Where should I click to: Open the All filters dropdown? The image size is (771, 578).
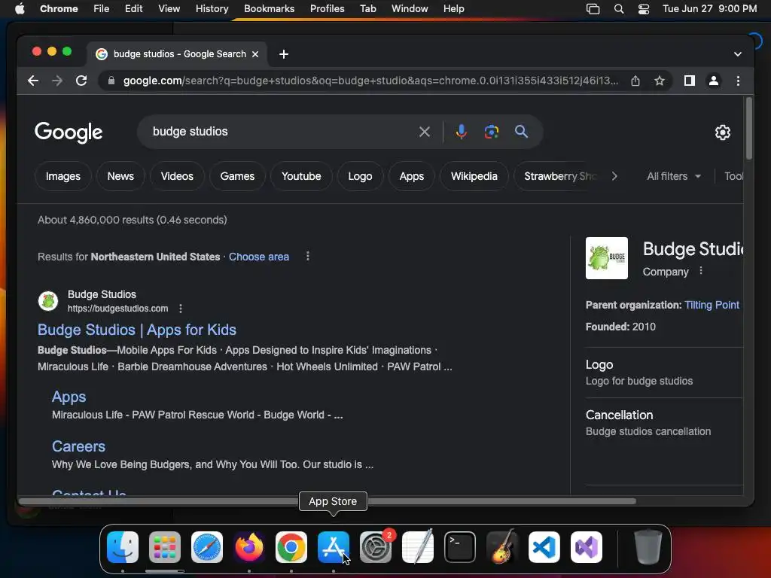click(674, 176)
